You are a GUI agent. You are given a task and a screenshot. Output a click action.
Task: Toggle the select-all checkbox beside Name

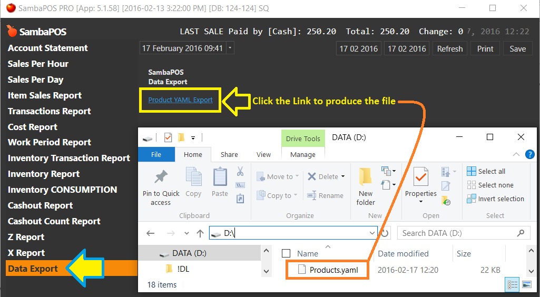click(x=286, y=253)
